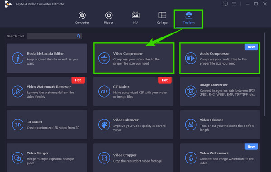The width and height of the screenshot is (271, 172).
Task: Click the Audio Compressor speaker icon
Action: tap(191, 58)
